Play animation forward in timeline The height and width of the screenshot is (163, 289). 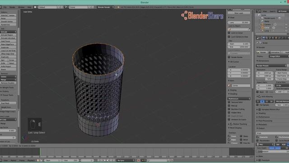coord(108,160)
